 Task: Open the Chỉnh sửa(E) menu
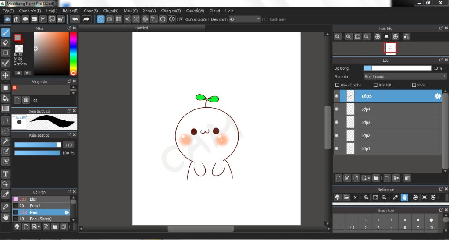tap(30, 11)
